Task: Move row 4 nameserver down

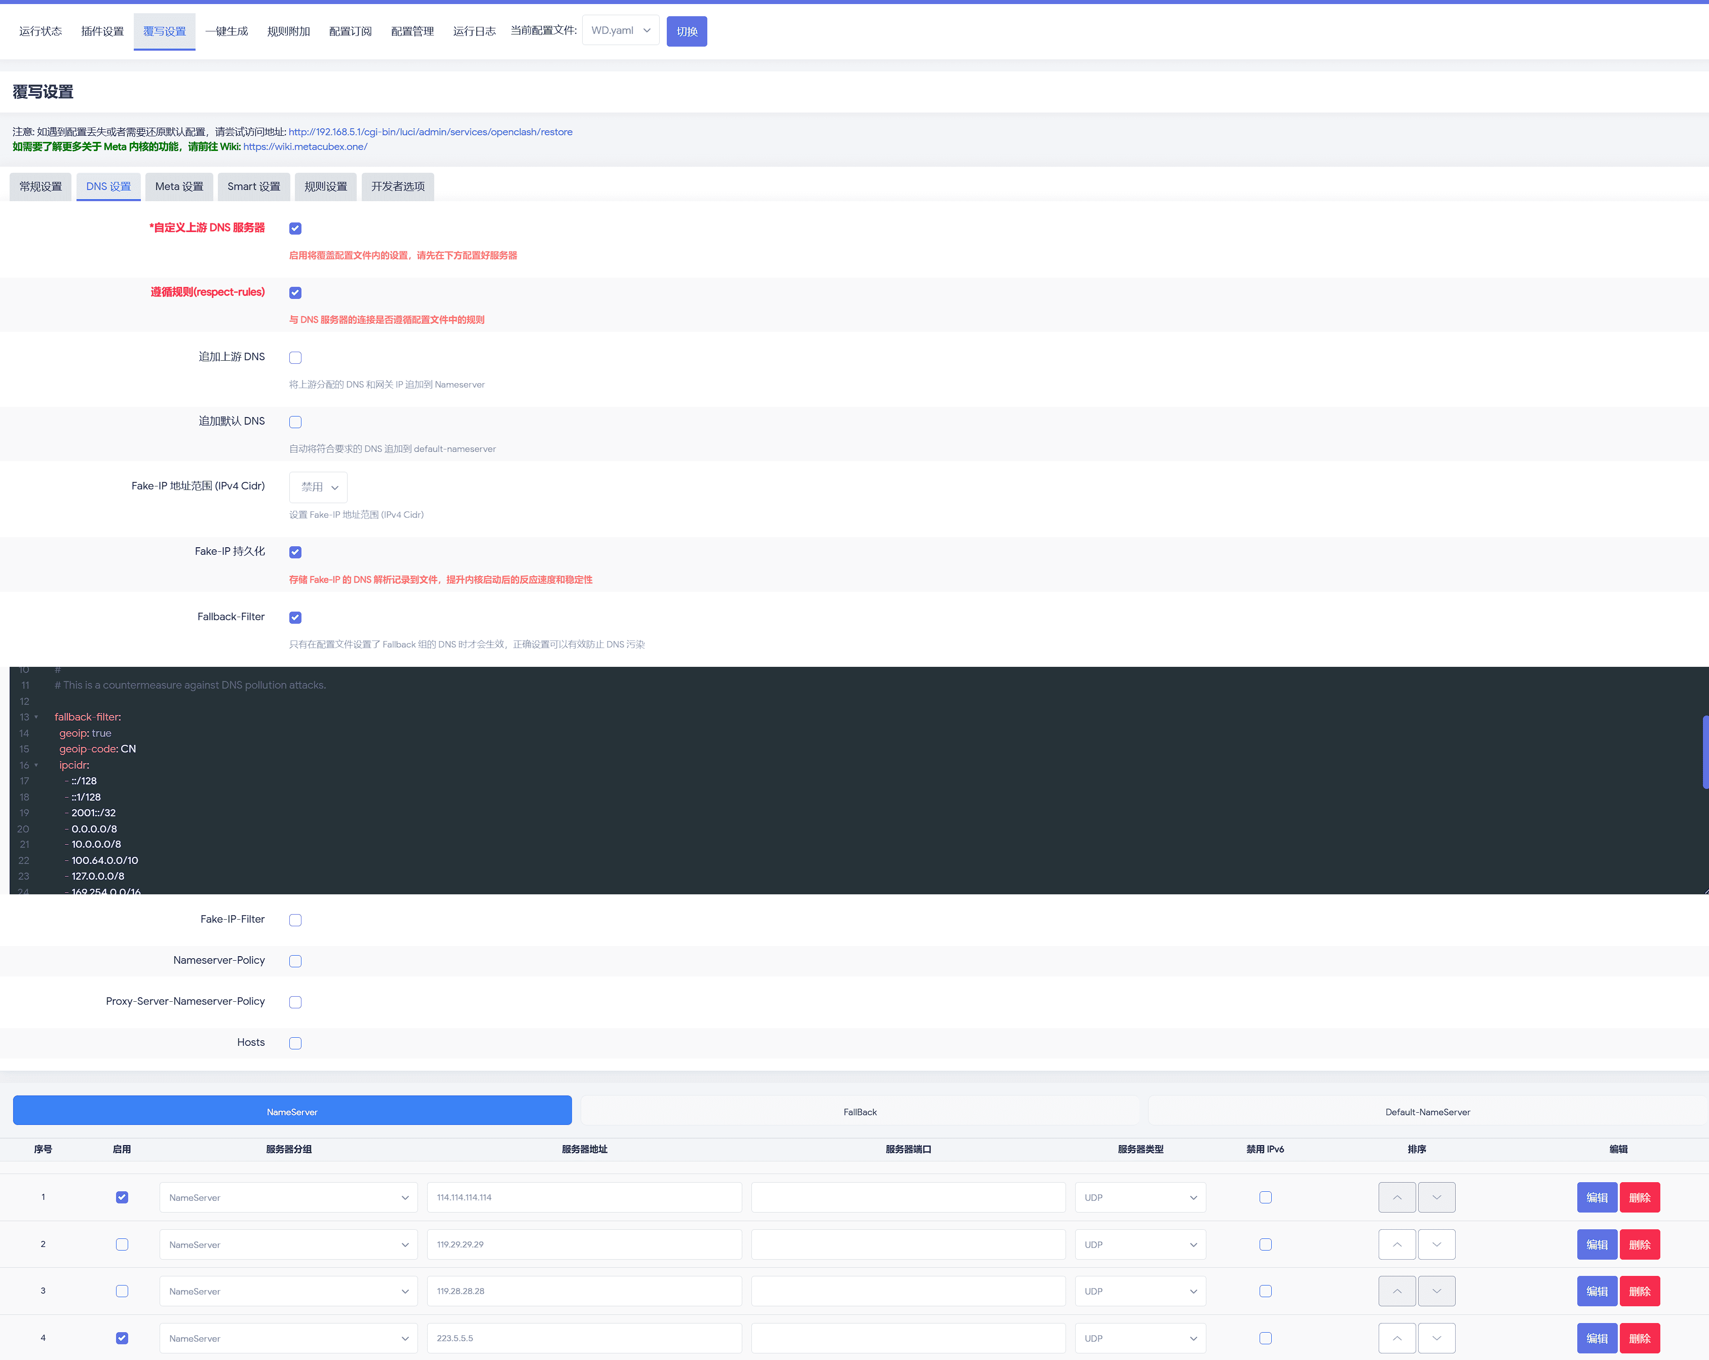Action: tap(1436, 1338)
